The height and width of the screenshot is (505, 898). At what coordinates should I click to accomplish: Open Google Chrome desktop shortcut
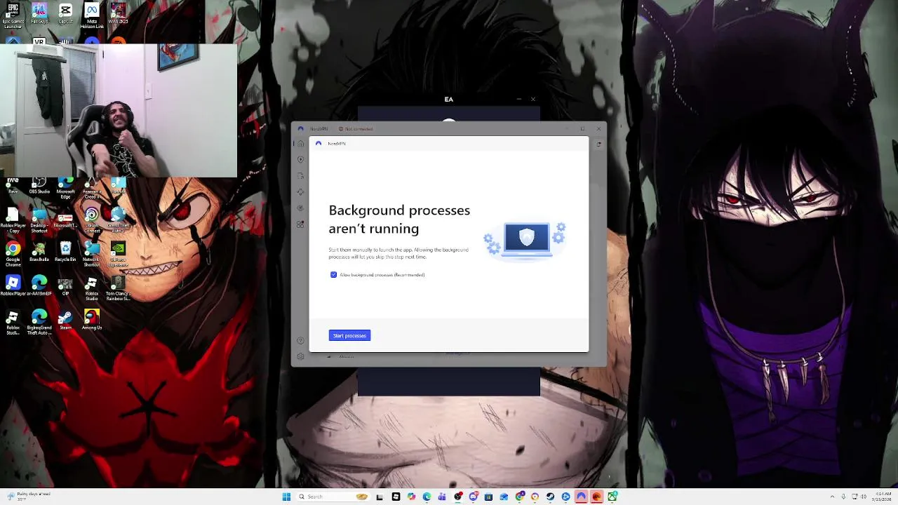(x=13, y=255)
